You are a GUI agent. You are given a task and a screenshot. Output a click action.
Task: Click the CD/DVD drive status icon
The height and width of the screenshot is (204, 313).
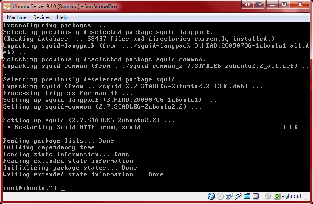tap(220, 196)
